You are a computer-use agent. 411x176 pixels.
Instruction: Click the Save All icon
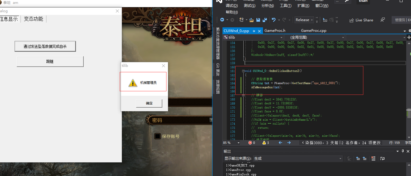[264, 20]
